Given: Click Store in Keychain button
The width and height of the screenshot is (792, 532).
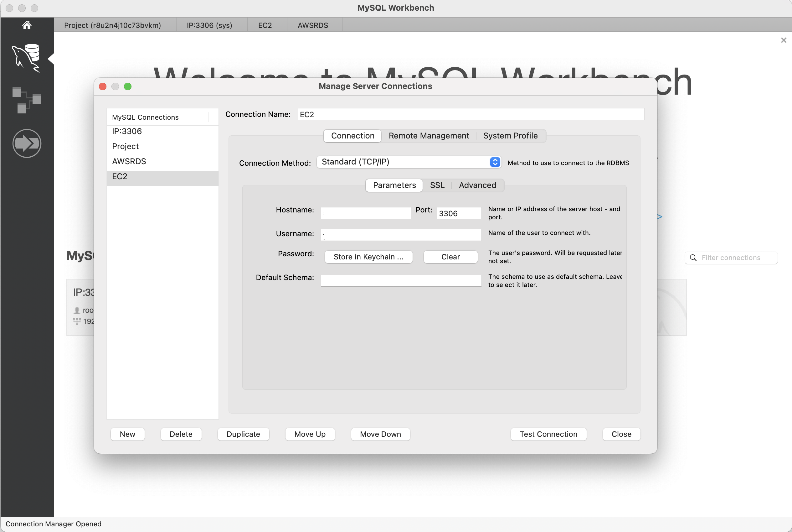Looking at the screenshot, I should point(368,257).
